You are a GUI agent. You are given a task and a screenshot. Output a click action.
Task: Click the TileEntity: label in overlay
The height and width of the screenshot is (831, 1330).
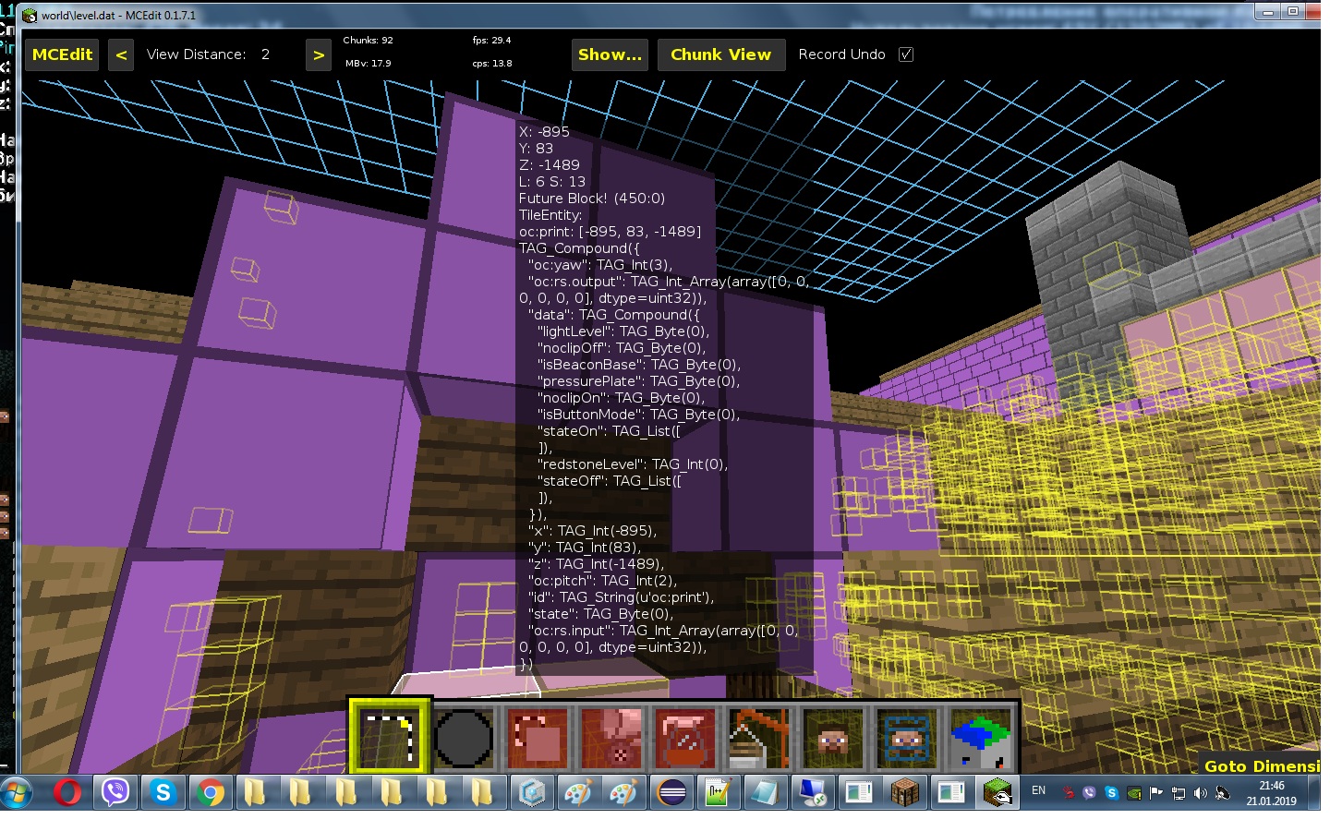[550, 215]
